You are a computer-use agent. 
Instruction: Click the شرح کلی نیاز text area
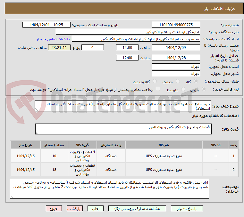click(x=123, y=106)
